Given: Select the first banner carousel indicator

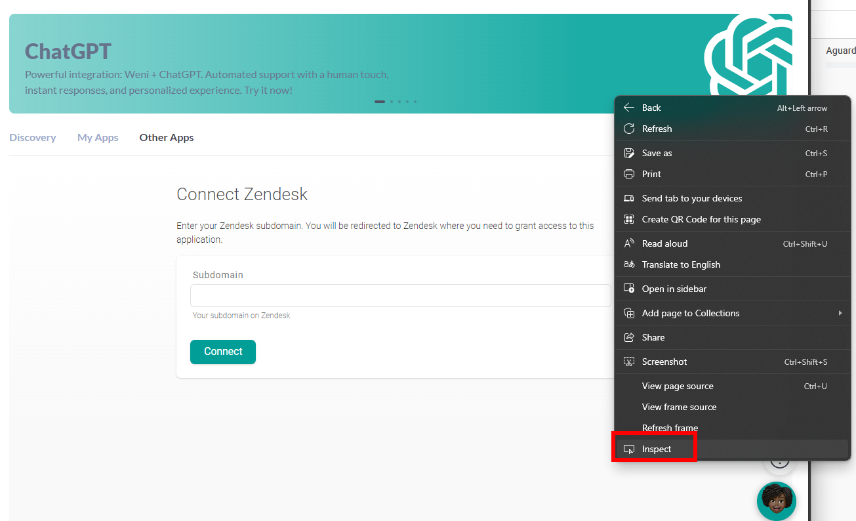Looking at the screenshot, I should pos(379,102).
